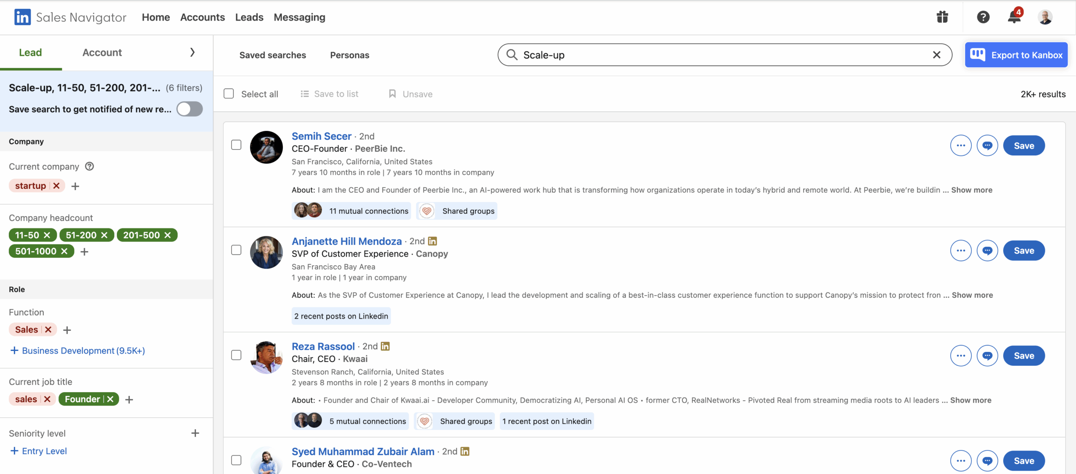Open Accounts in top navigation
The height and width of the screenshot is (474, 1076).
203,17
